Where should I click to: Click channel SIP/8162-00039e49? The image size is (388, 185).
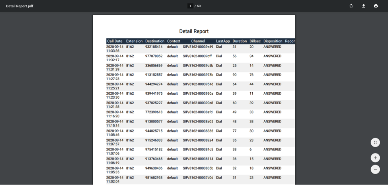point(198,47)
